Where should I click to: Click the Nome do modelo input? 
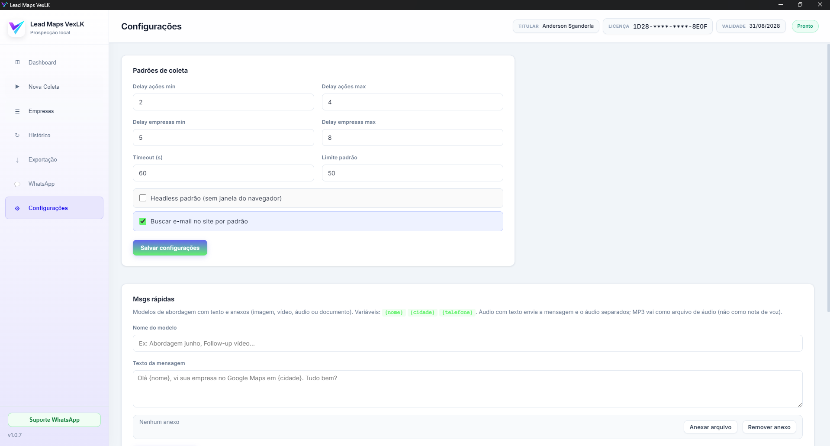[467, 343]
